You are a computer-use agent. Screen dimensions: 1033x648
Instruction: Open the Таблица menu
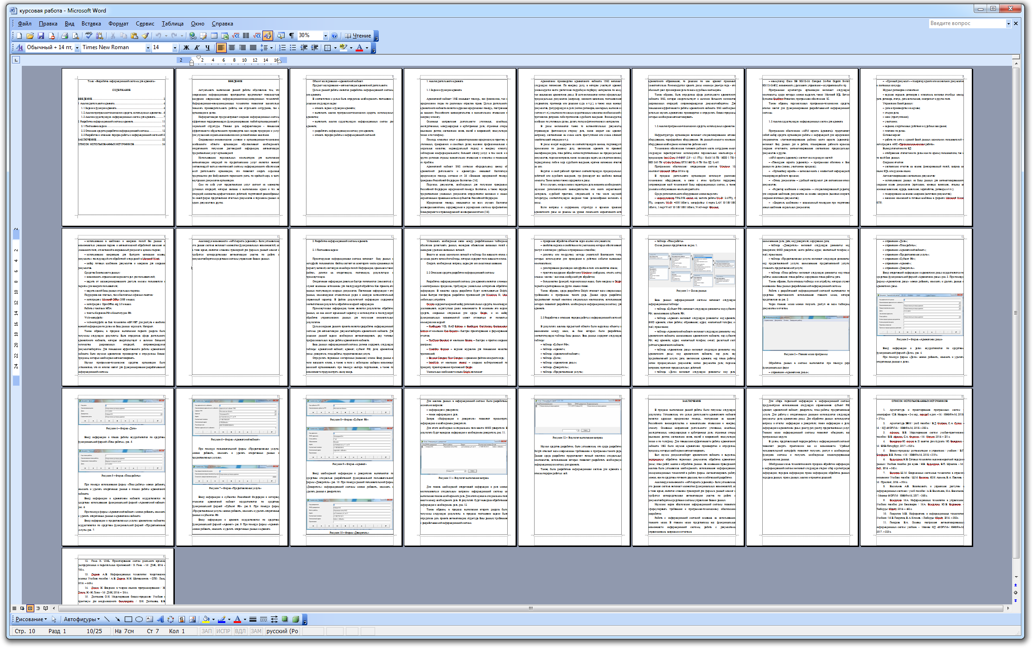click(172, 24)
